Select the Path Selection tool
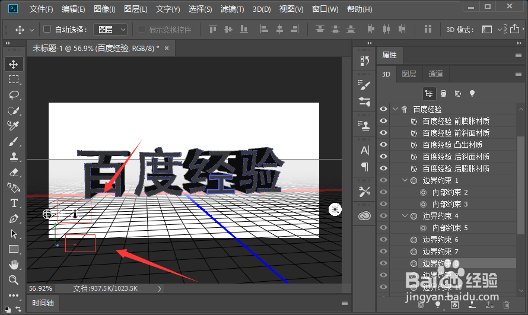 14,234
